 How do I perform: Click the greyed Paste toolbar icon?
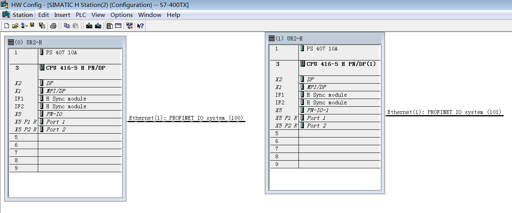[76, 26]
